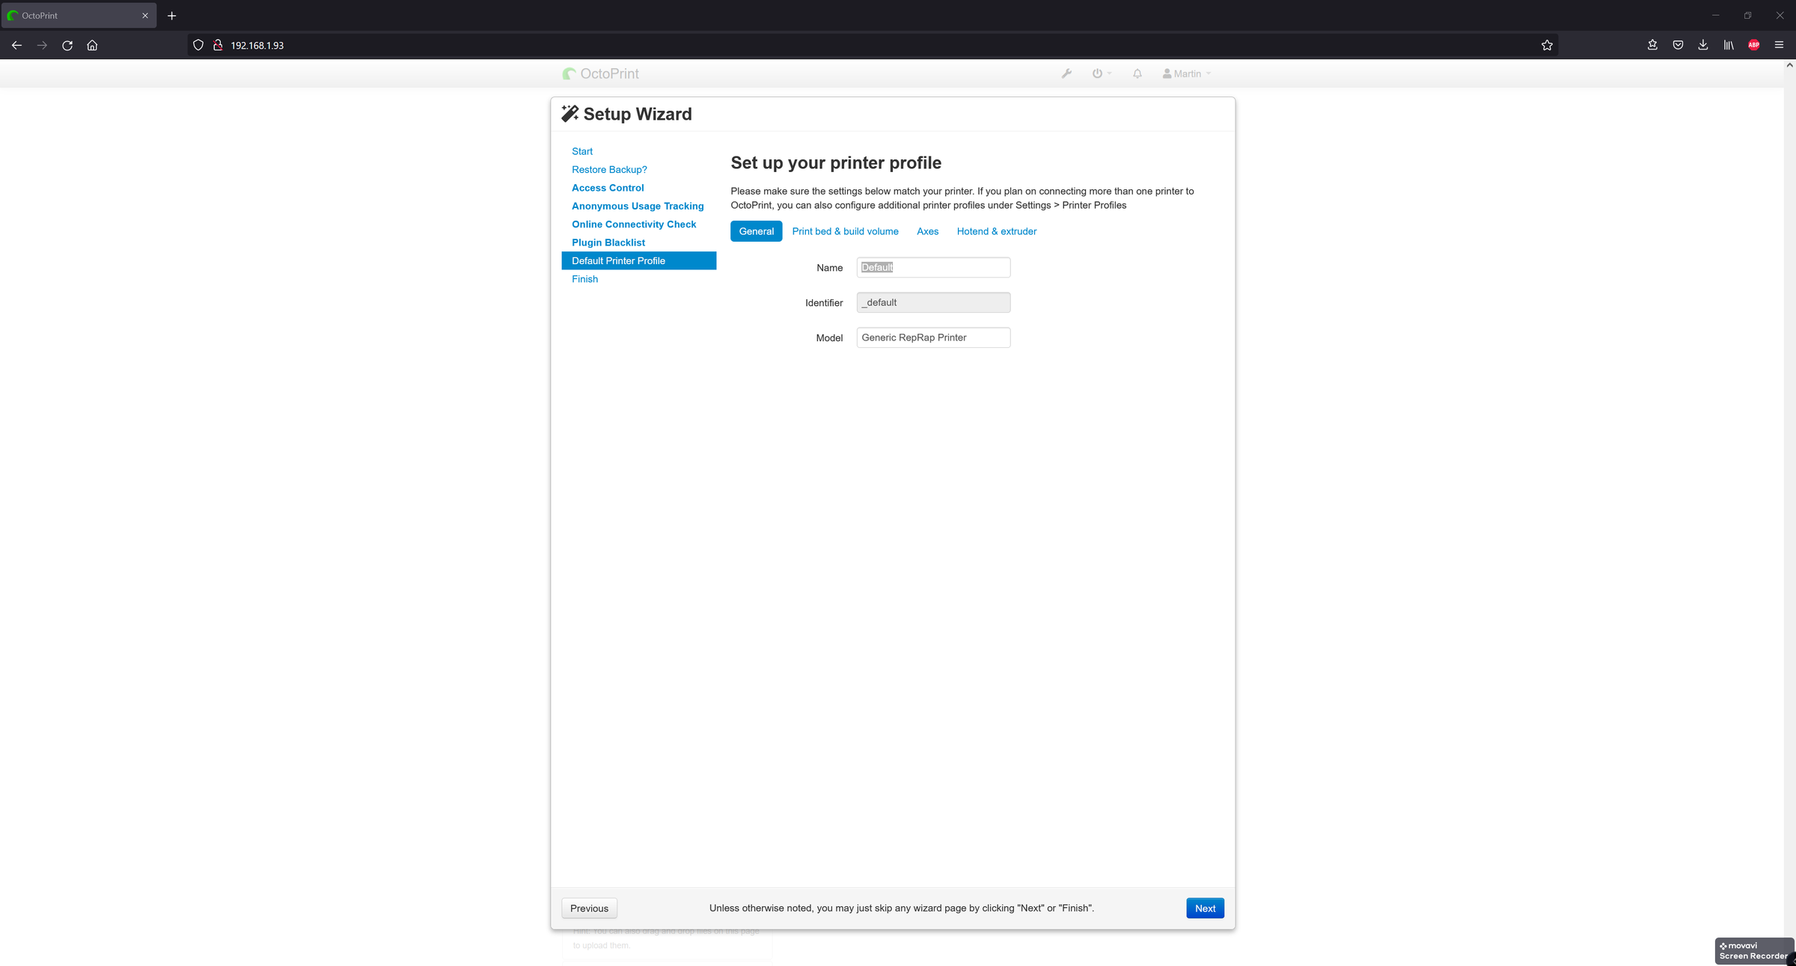Expand the caret next to the power icon
The width and height of the screenshot is (1796, 966).
click(x=1109, y=73)
